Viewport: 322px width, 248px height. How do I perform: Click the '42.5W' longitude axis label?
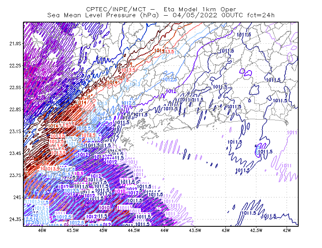click(256, 230)
